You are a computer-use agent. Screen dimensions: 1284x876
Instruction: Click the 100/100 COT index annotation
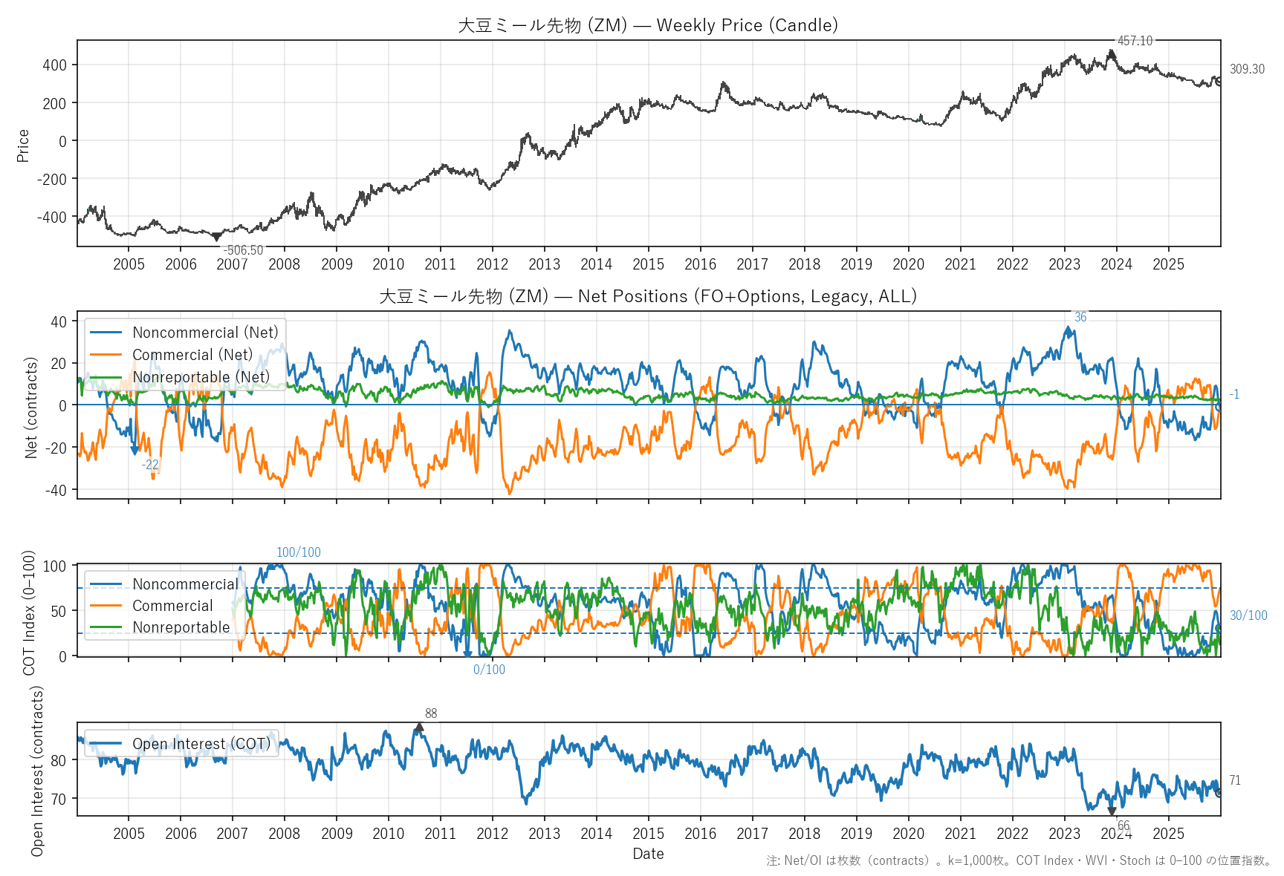[298, 552]
